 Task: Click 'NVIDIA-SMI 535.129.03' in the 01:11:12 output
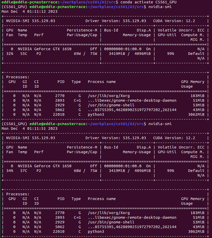coord(31,21)
